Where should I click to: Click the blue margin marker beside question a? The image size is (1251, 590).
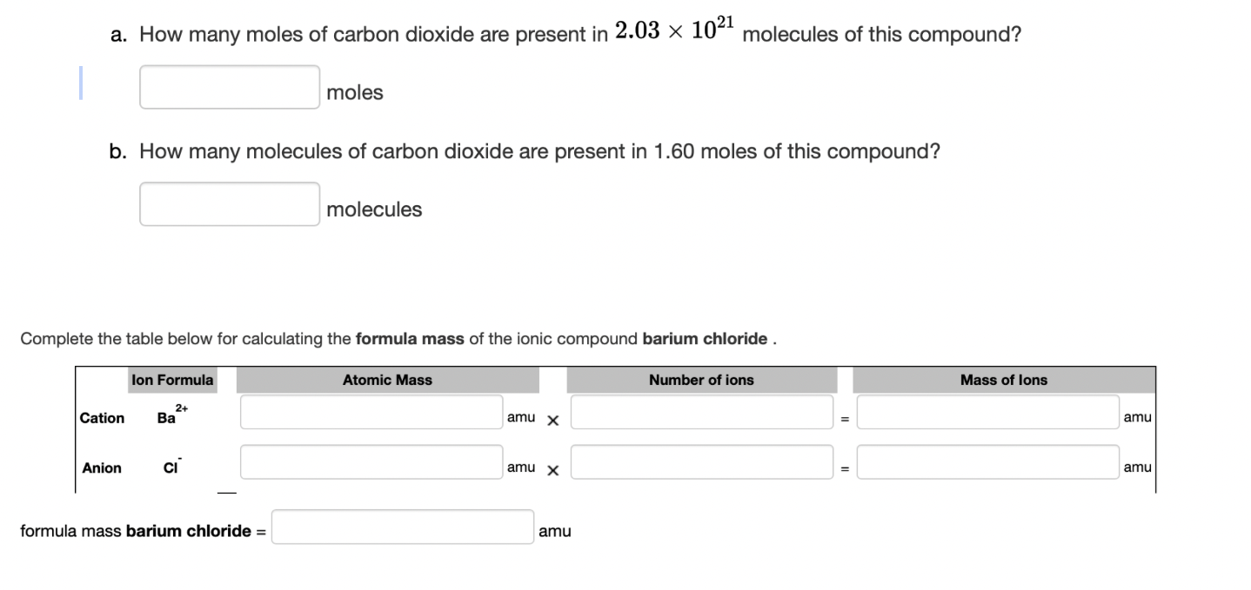pos(80,83)
